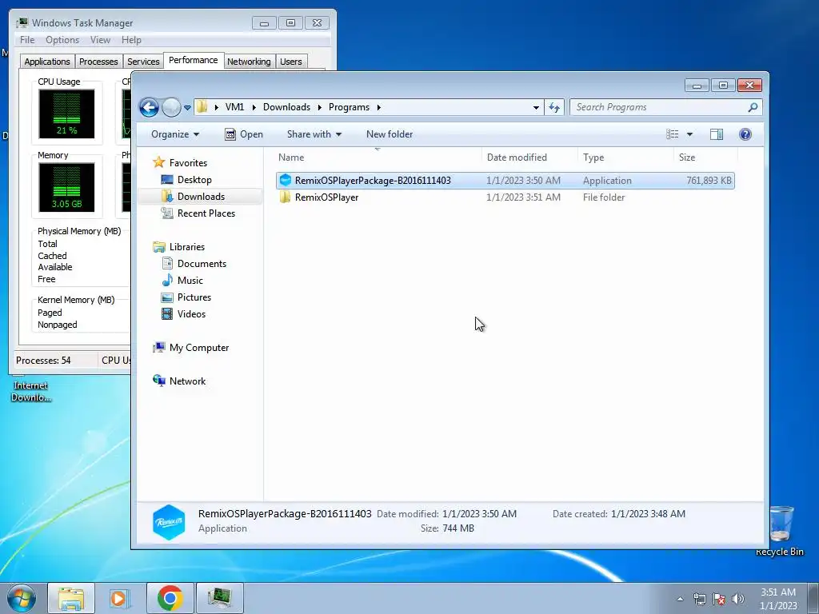The width and height of the screenshot is (819, 614).
Task: Show hidden system tray icons
Action: tap(680, 599)
